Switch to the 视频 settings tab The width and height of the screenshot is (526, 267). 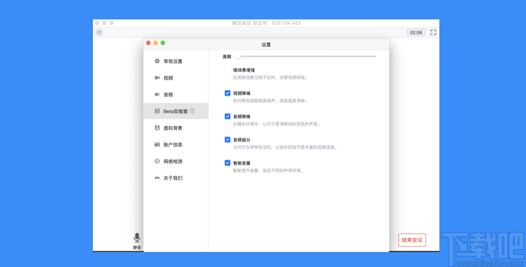pyautogui.click(x=176, y=78)
